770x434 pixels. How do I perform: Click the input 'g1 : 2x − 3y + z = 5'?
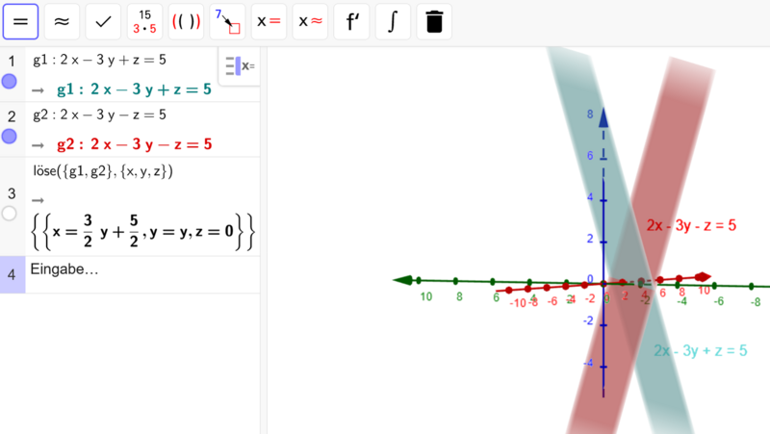[100, 60]
